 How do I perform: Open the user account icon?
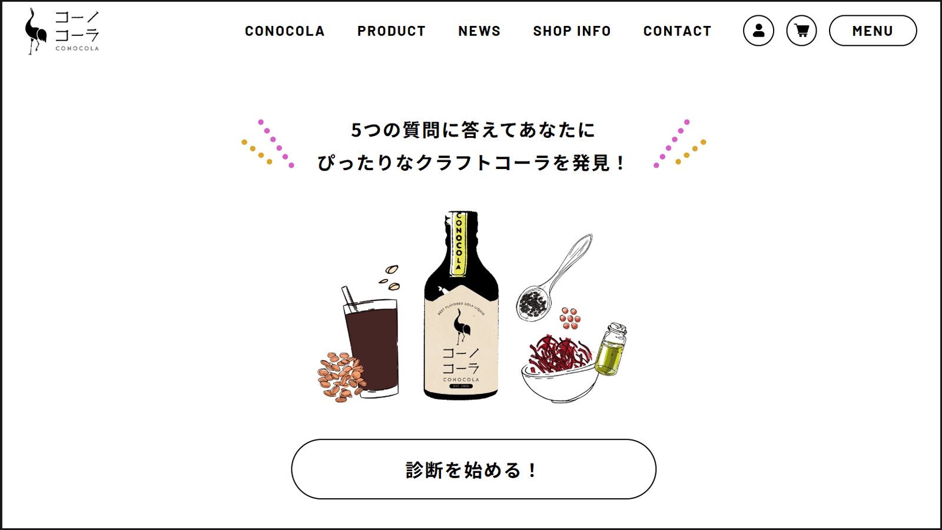pos(758,31)
